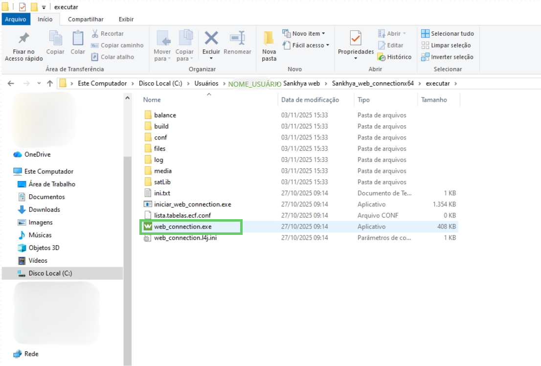541x366 pixels.
Task: Open the Propriedades icon
Action: pos(356,38)
